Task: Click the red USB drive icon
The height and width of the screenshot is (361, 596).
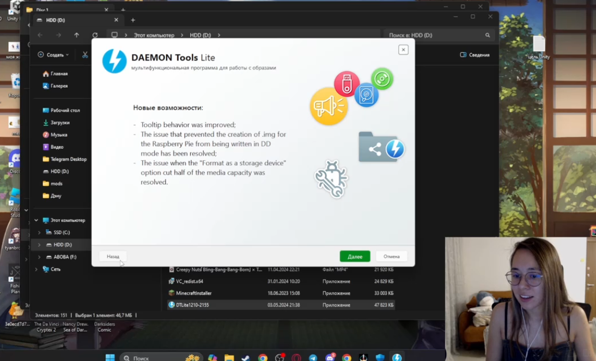Action: 346,83
